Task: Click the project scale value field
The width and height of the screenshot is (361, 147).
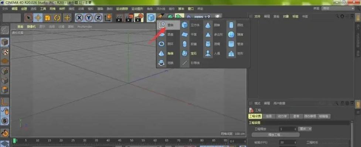Action: point(288,129)
